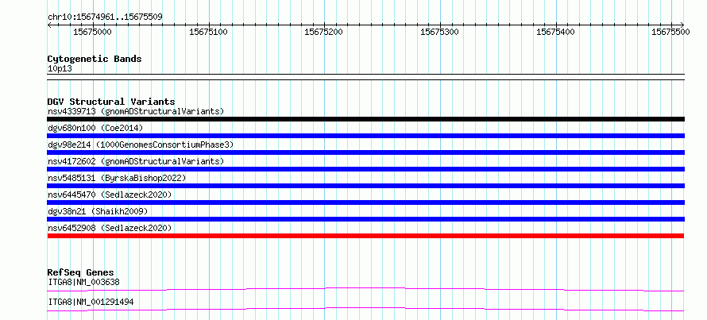Image resolution: width=707 pixels, height=320 pixels.
Task: Click the 15675200 ruler position
Action: pyautogui.click(x=324, y=32)
